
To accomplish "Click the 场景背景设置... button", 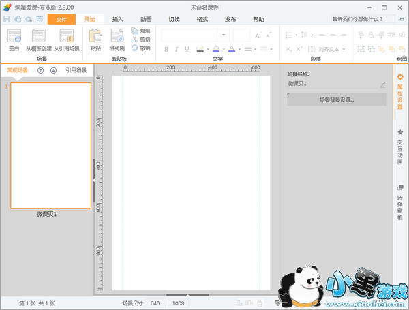I will (337, 99).
